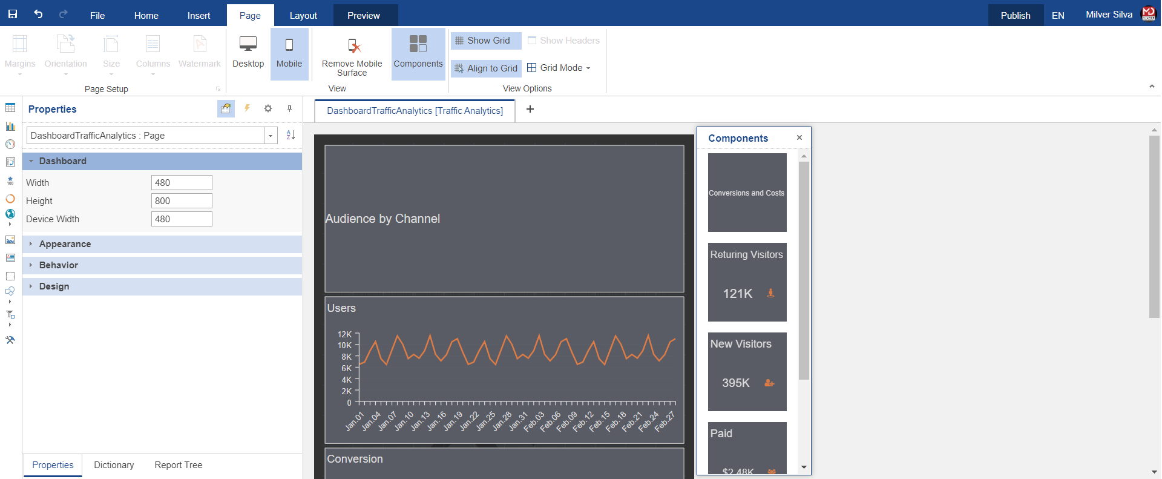Add a new page with plus button
The height and width of the screenshot is (479, 1162).
click(530, 109)
